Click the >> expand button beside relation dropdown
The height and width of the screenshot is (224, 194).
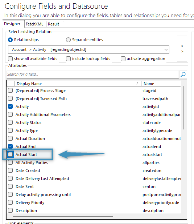(x=182, y=49)
